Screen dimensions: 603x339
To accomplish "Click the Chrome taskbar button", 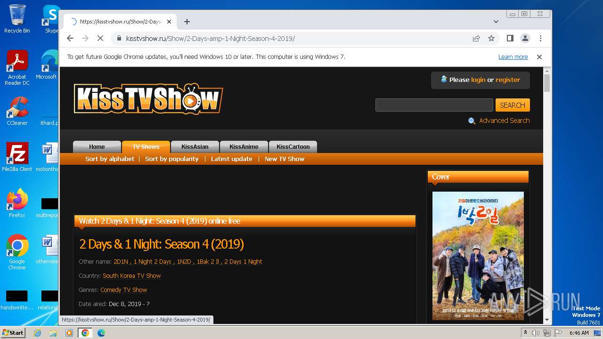I will coord(85,333).
